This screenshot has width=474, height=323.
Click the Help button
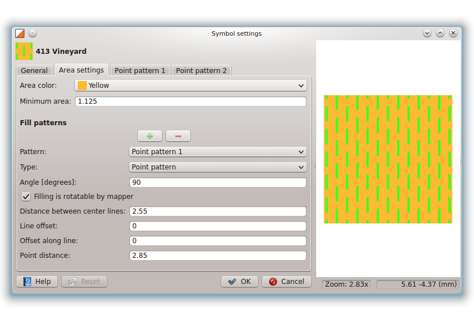pos(37,281)
